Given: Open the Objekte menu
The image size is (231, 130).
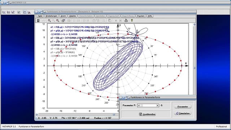Looking at the screenshot, I should [73, 16].
